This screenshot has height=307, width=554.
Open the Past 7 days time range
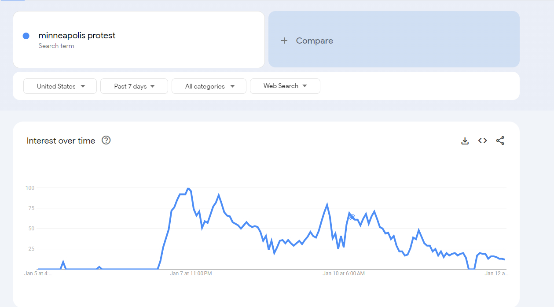point(134,86)
